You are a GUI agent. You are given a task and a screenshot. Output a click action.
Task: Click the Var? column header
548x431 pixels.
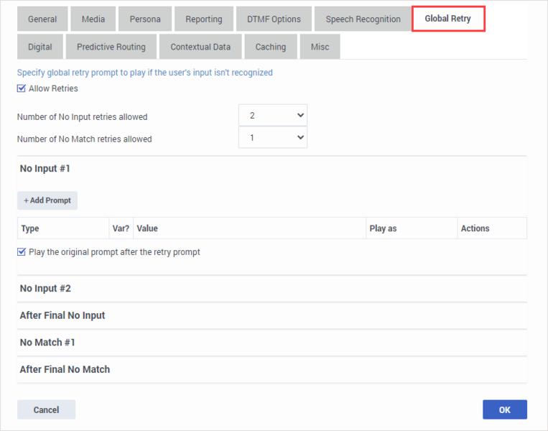pos(121,228)
